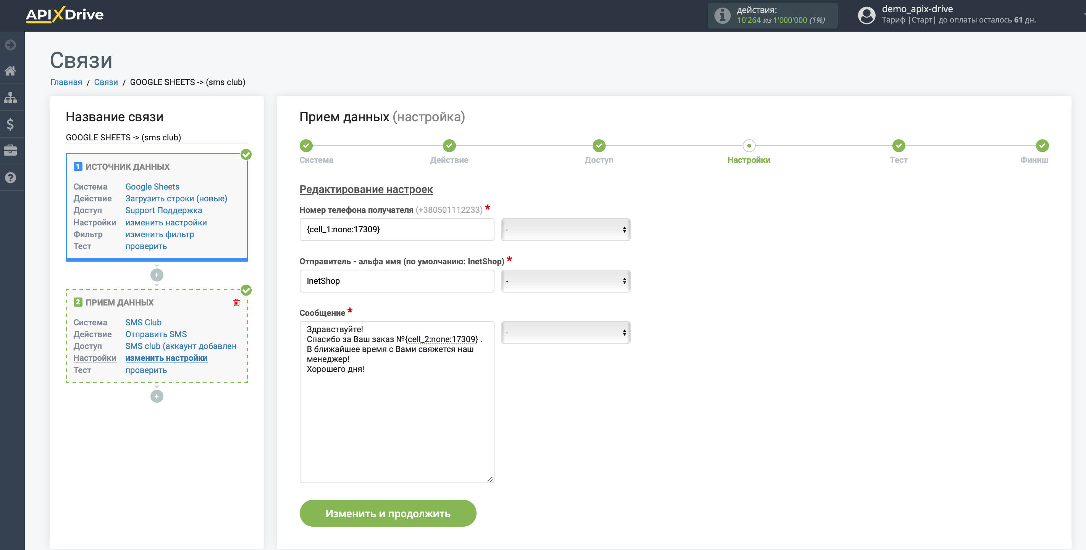Go to Финиш step
The width and height of the screenshot is (1086, 550).
pos(1042,146)
